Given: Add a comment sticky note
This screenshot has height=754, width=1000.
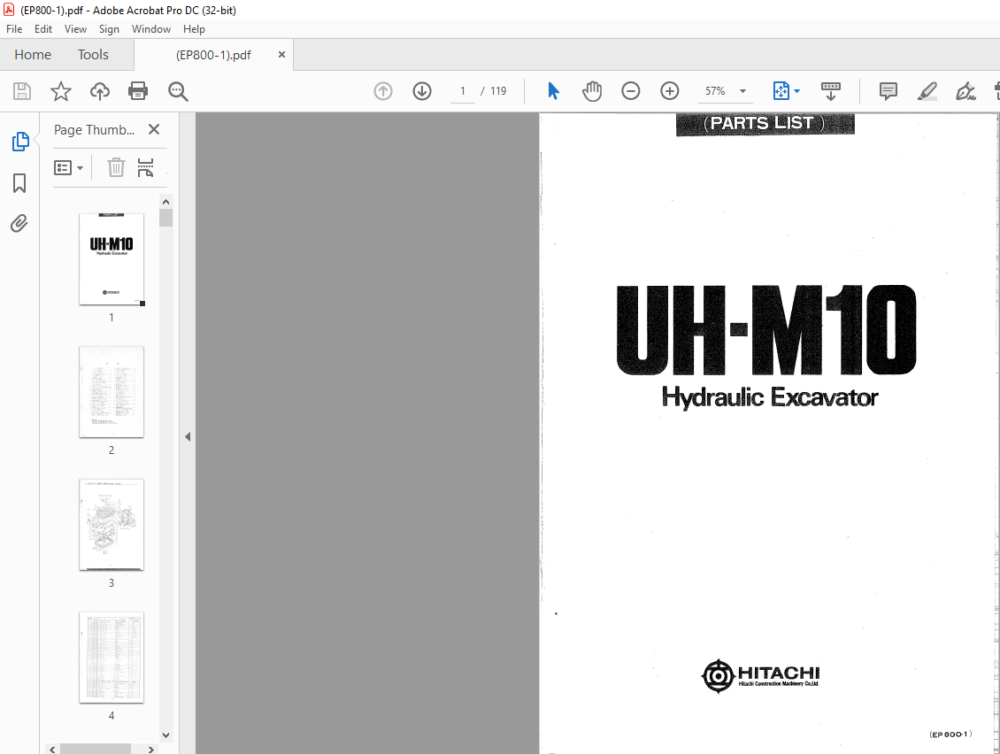Looking at the screenshot, I should (888, 91).
